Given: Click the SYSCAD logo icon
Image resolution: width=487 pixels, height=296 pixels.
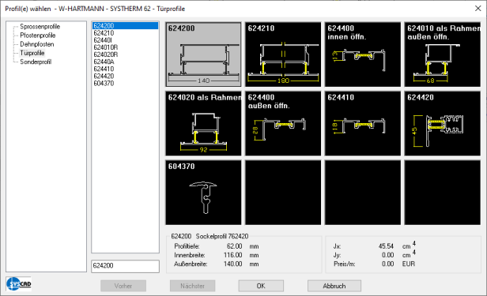Looking at the screenshot, I should point(19,283).
